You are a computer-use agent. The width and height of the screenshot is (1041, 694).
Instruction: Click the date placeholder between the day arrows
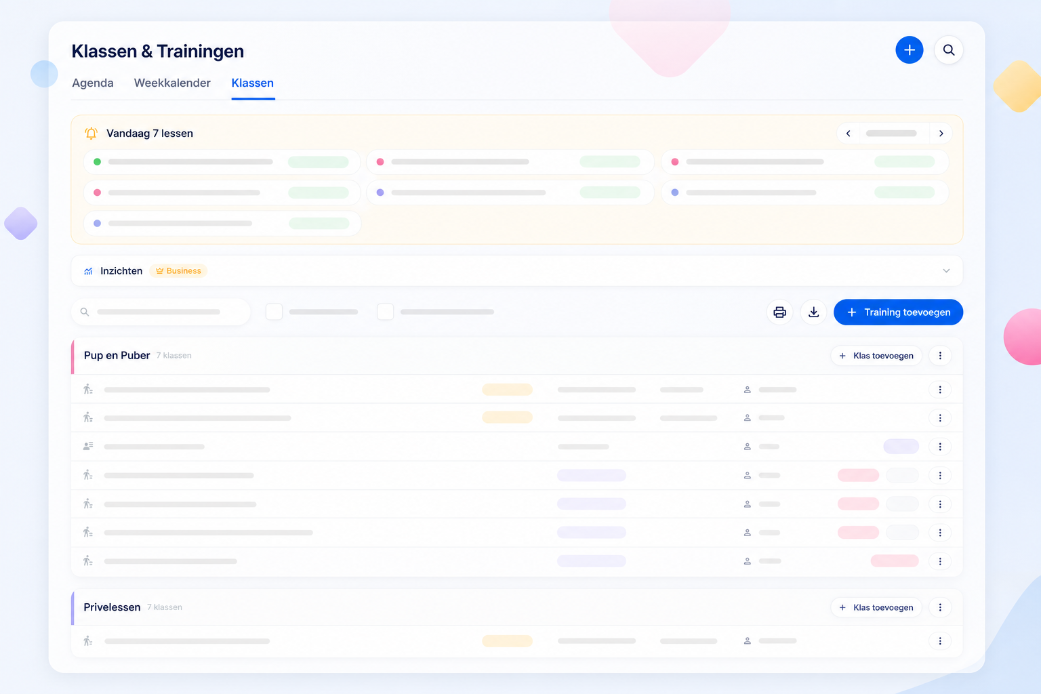point(891,134)
